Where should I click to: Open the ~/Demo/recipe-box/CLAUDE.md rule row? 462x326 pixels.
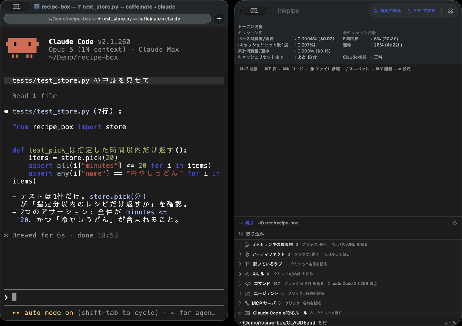click(x=348, y=323)
